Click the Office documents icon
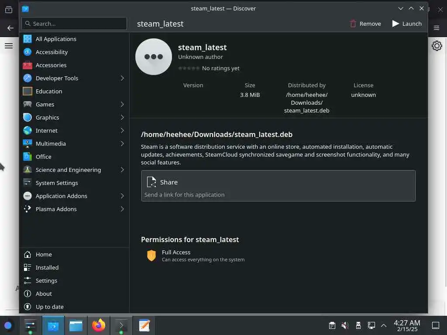 click(x=28, y=157)
